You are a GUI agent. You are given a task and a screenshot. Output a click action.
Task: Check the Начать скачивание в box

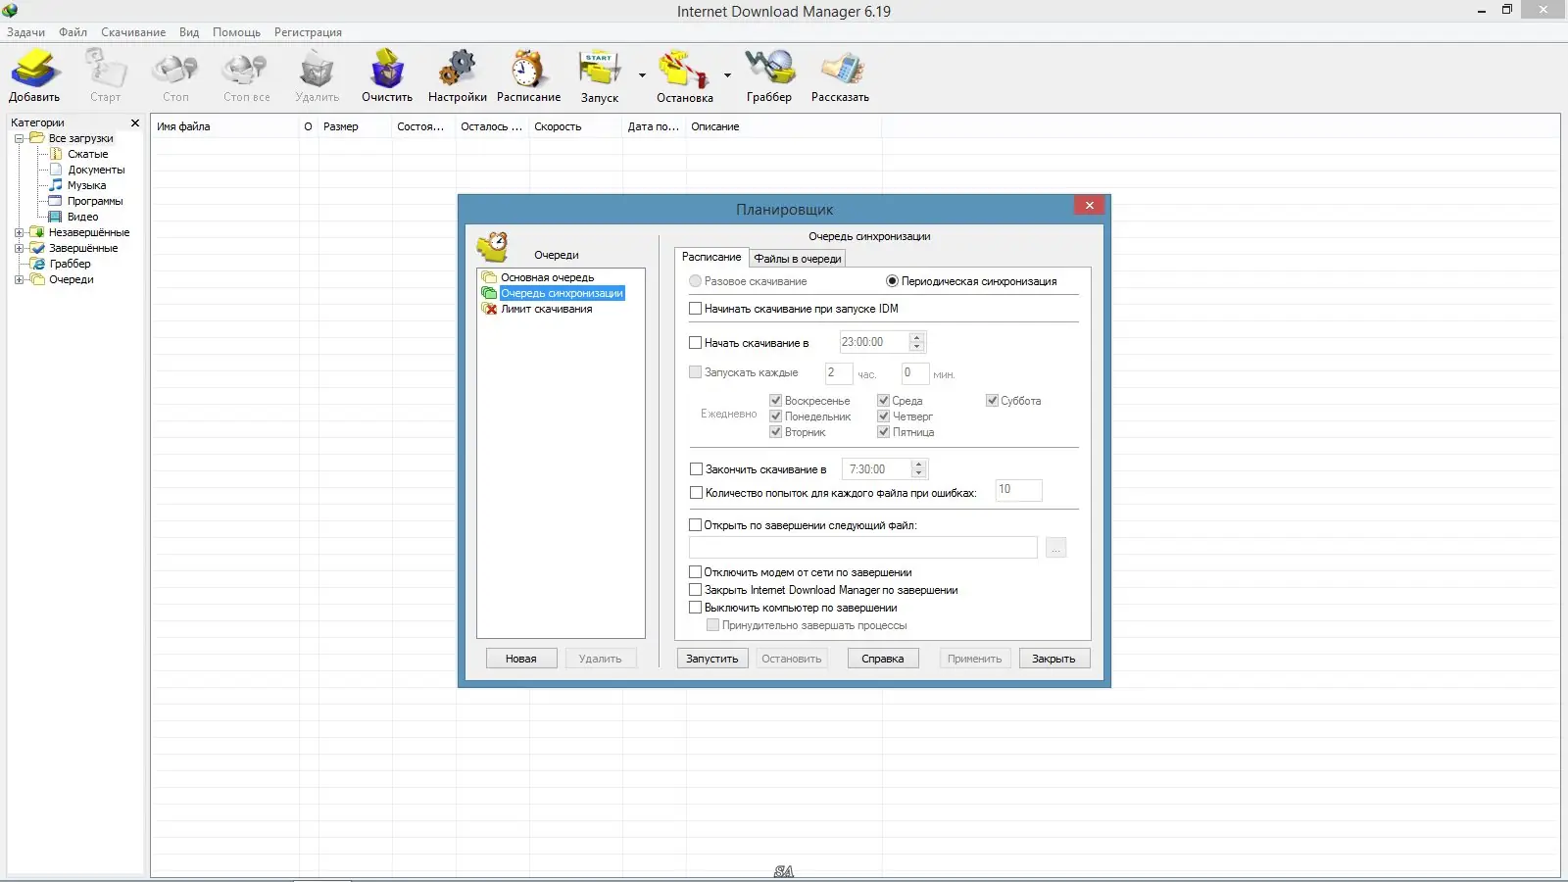coord(696,343)
